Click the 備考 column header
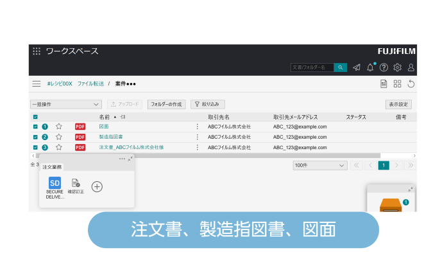The width and height of the screenshot is (440, 277). pyautogui.click(x=401, y=117)
